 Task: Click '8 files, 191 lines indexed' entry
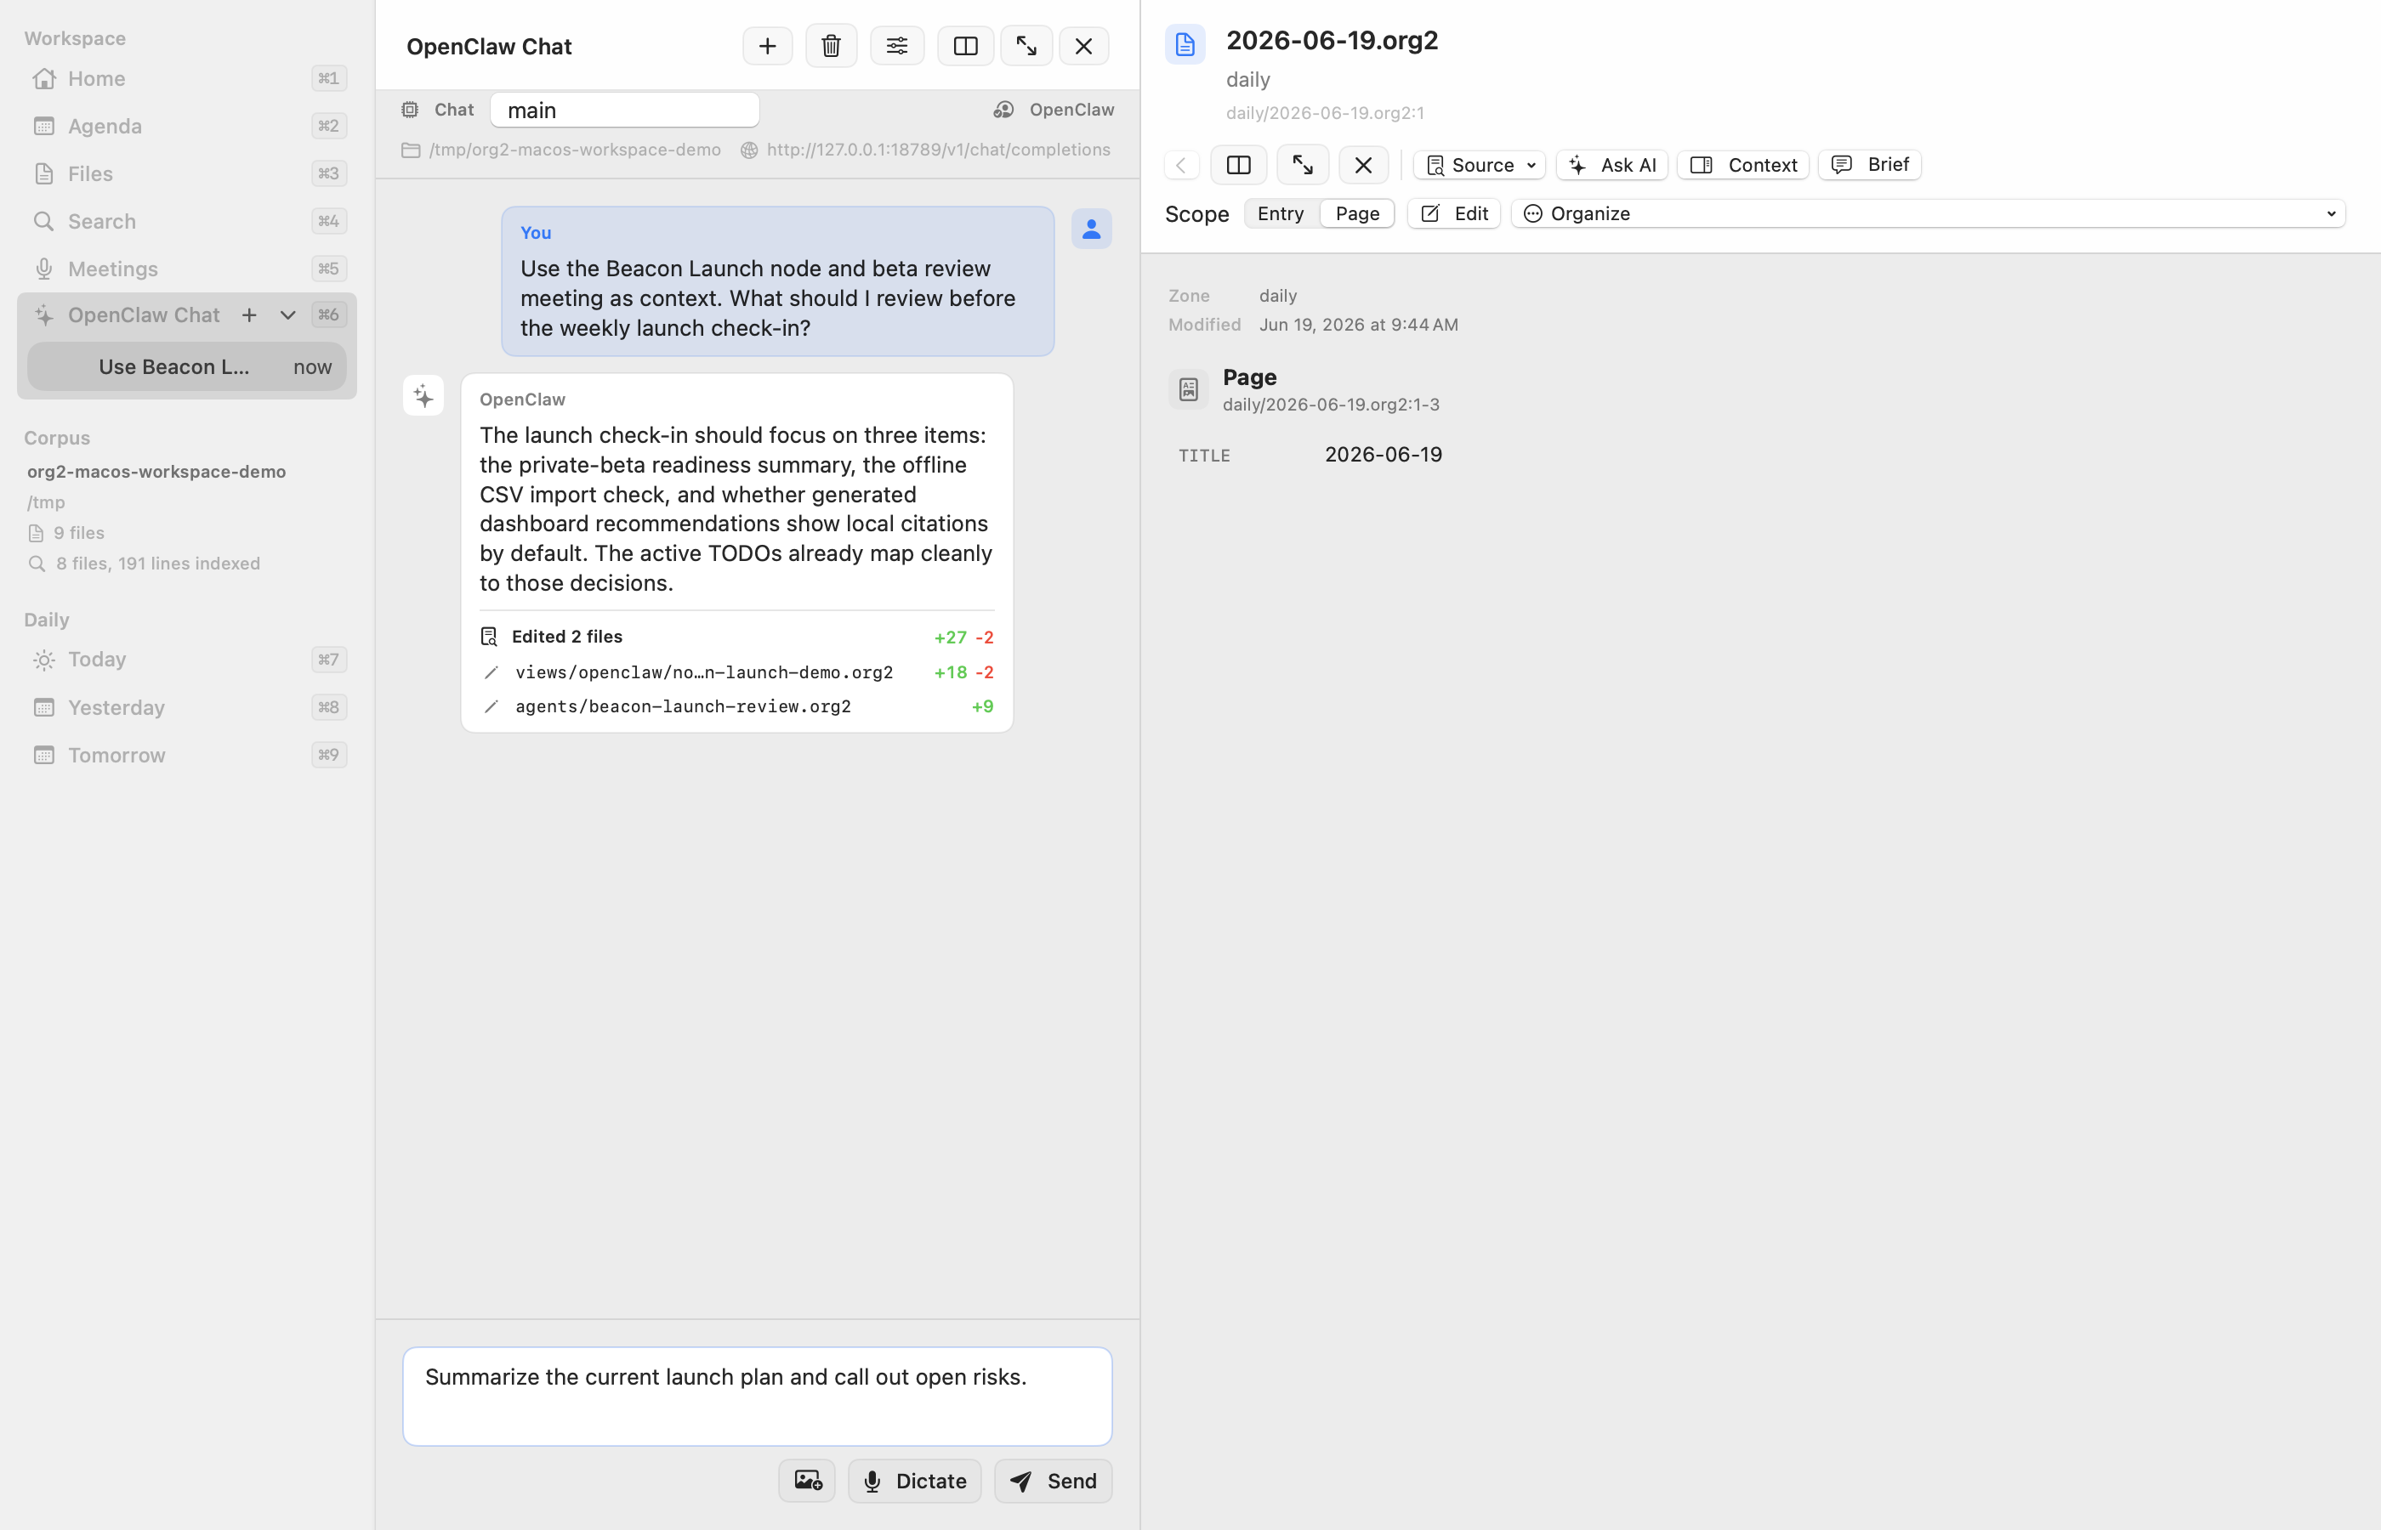[x=158, y=564]
